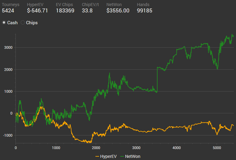Click the Hands stat label
The image size is (236, 160).
click(143, 5)
